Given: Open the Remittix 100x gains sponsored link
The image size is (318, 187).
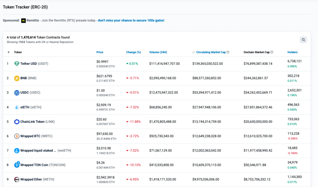Looking at the screenshot, I should (131, 20).
